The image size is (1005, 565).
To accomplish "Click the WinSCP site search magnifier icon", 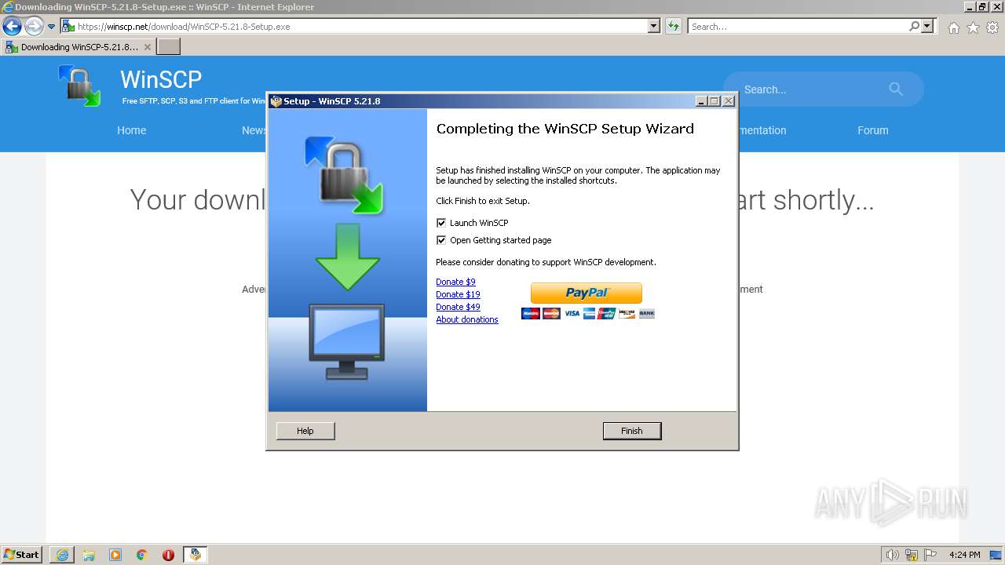I will 896,89.
